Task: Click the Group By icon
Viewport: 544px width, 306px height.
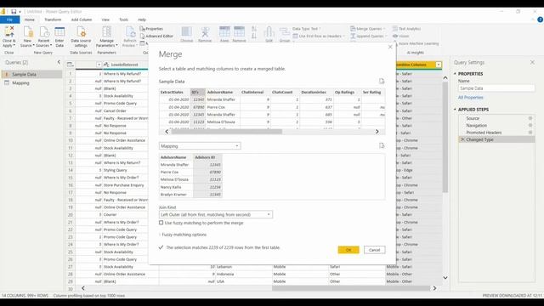Action: (285, 32)
